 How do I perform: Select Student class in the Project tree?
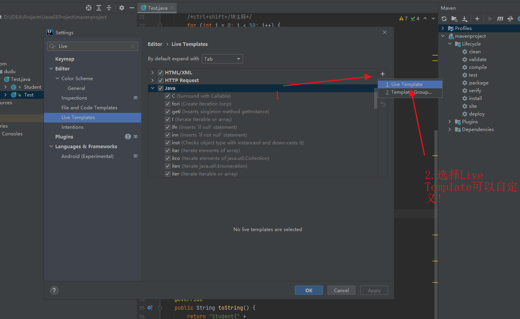33,87
